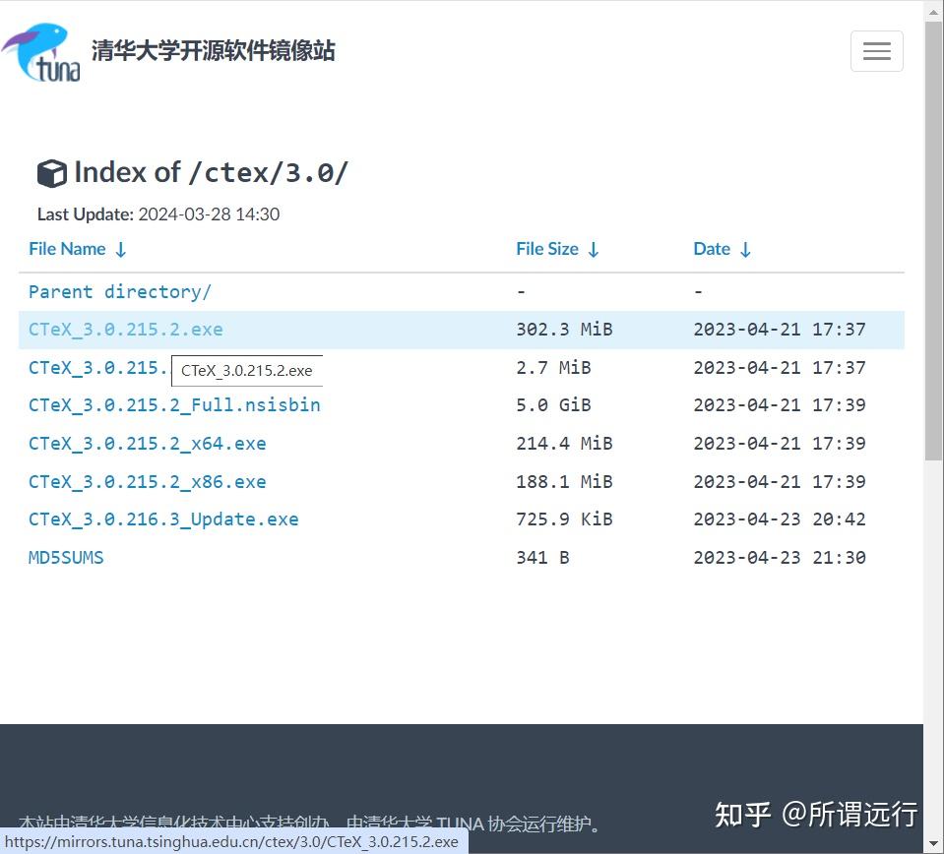Download CTeX_3.0.215.2_x86.exe
The width and height of the screenshot is (944, 854).
pos(148,481)
